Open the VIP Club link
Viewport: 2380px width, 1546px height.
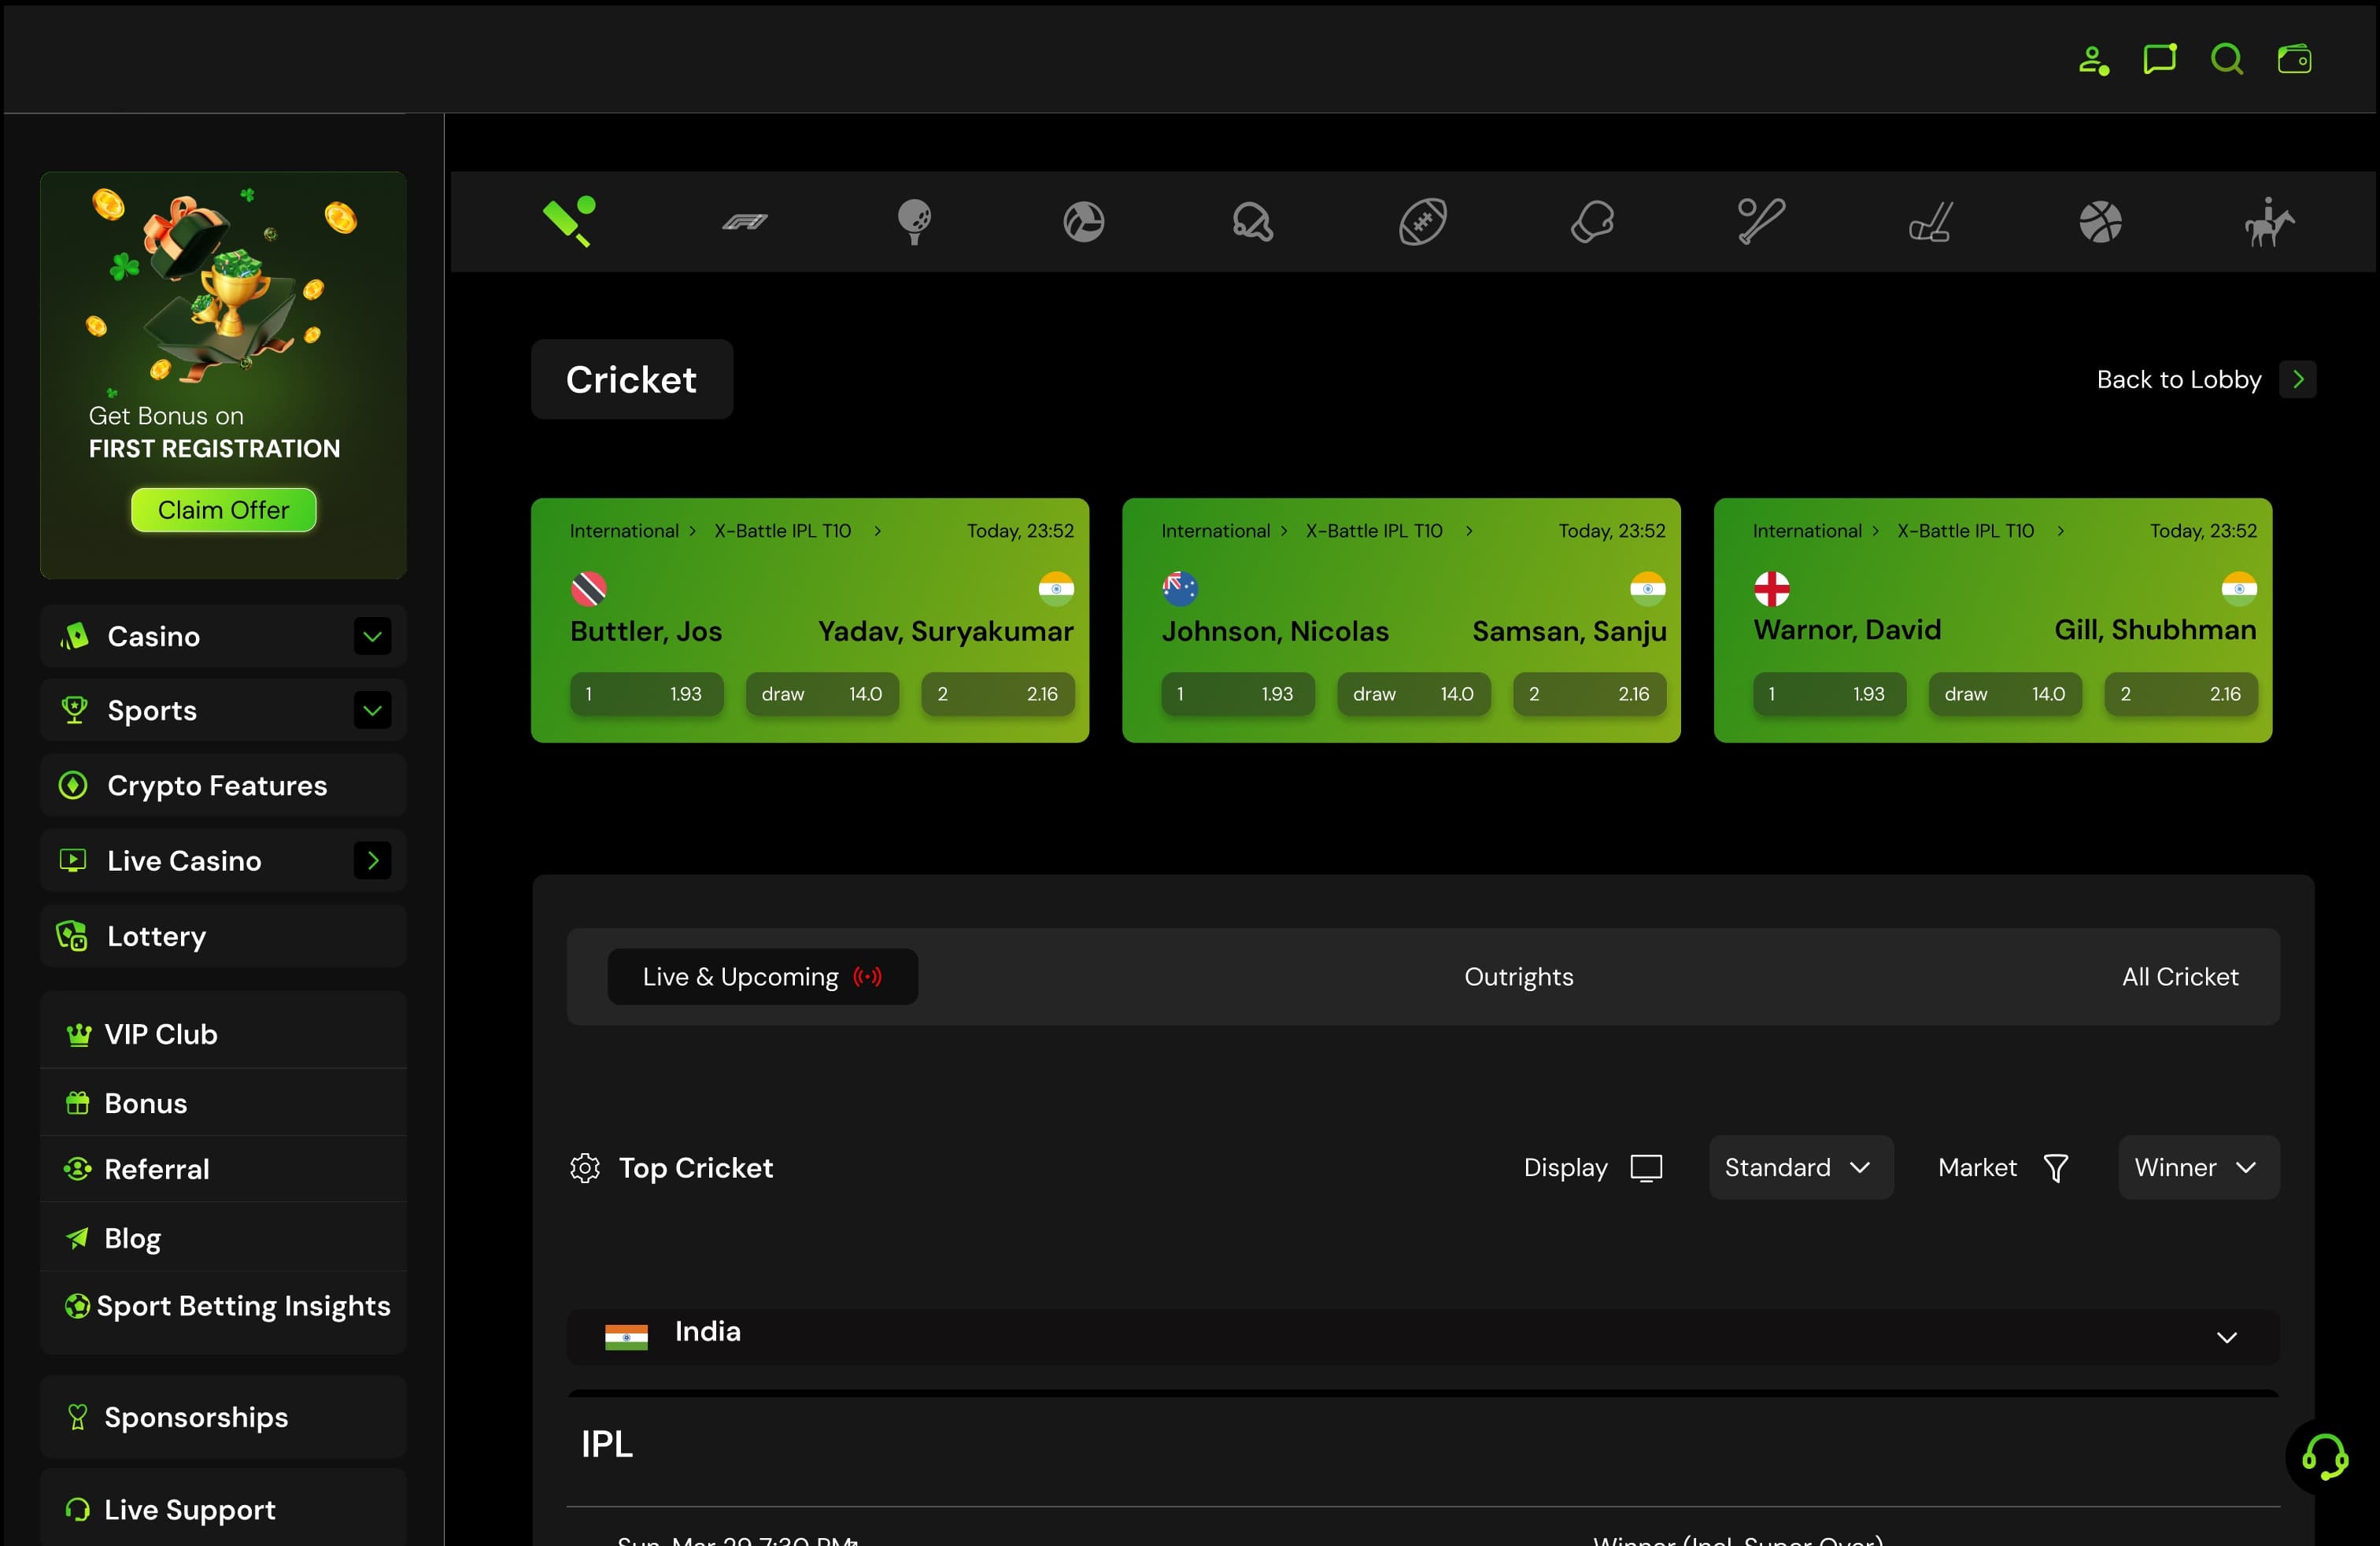223,1034
